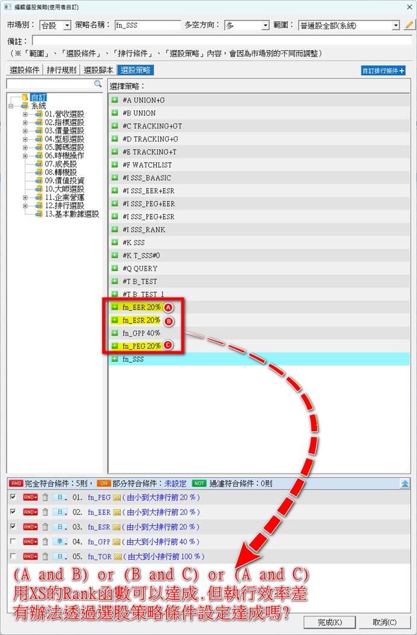Switch to the 選股條件 tab
Viewport: 417px width, 635px height.
click(24, 70)
